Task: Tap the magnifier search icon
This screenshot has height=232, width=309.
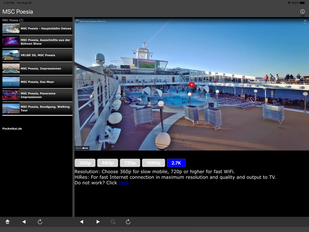Action: tap(113, 222)
